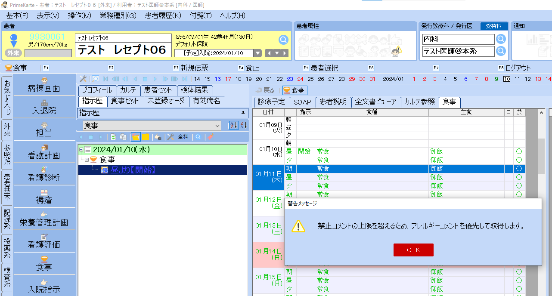
Task: Open the 看護評価 sidebar item
Action: [44, 242]
